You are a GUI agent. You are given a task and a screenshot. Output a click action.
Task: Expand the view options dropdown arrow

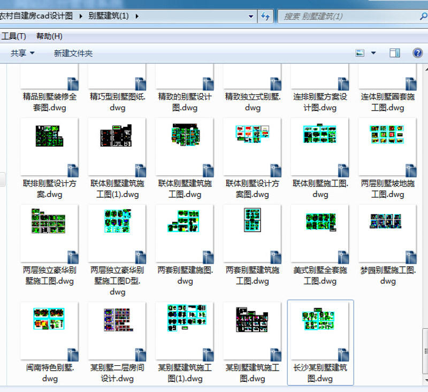[x=373, y=53]
